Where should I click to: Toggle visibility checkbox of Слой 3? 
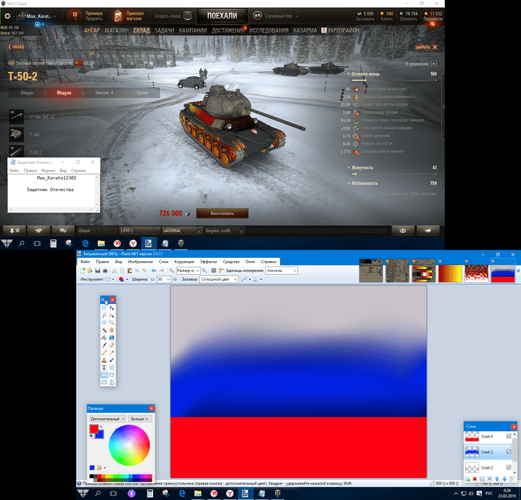click(509, 451)
